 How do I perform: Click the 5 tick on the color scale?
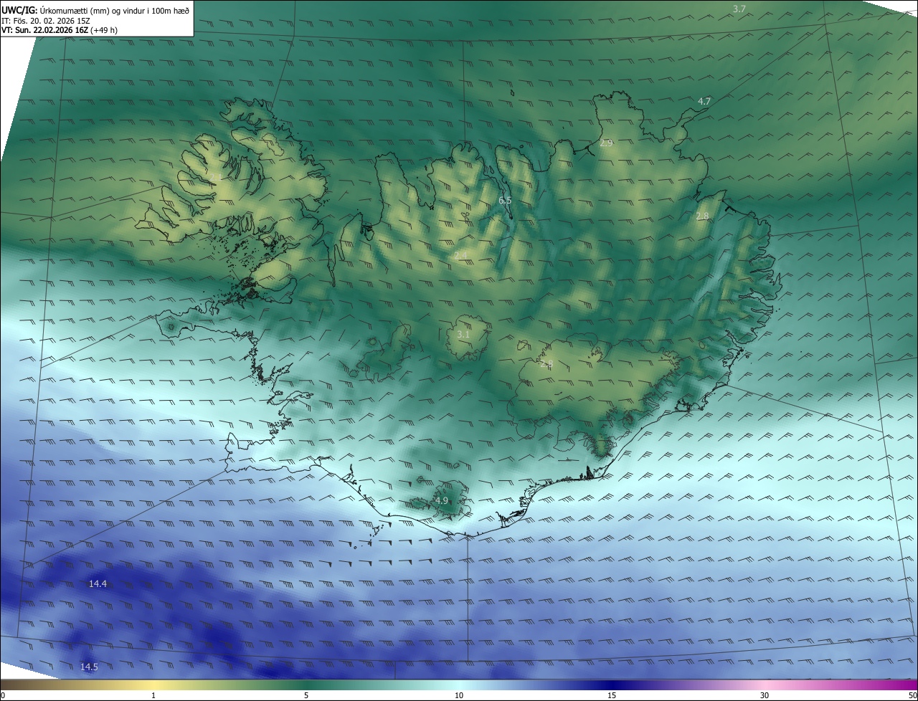[306, 695]
